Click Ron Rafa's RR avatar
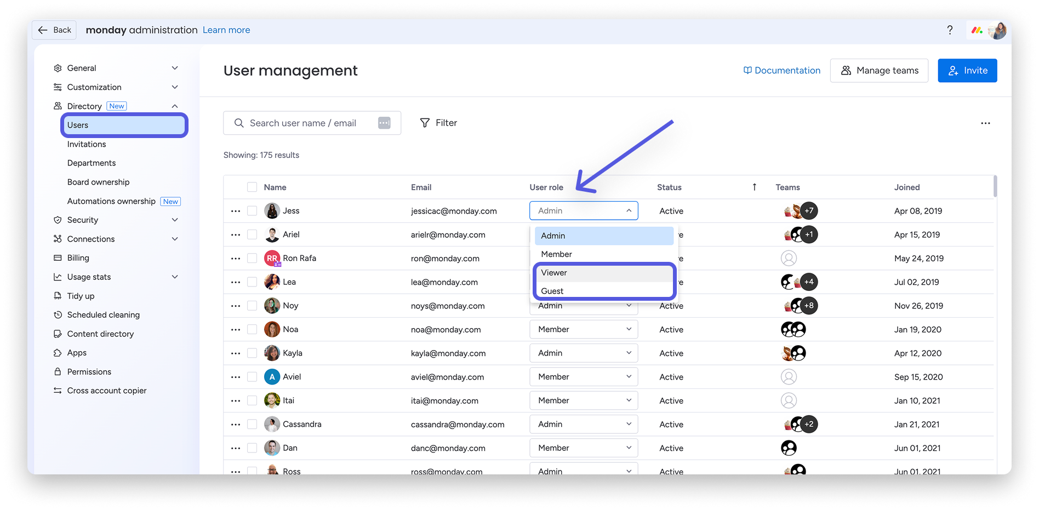This screenshot has height=510, width=1039. 272,258
